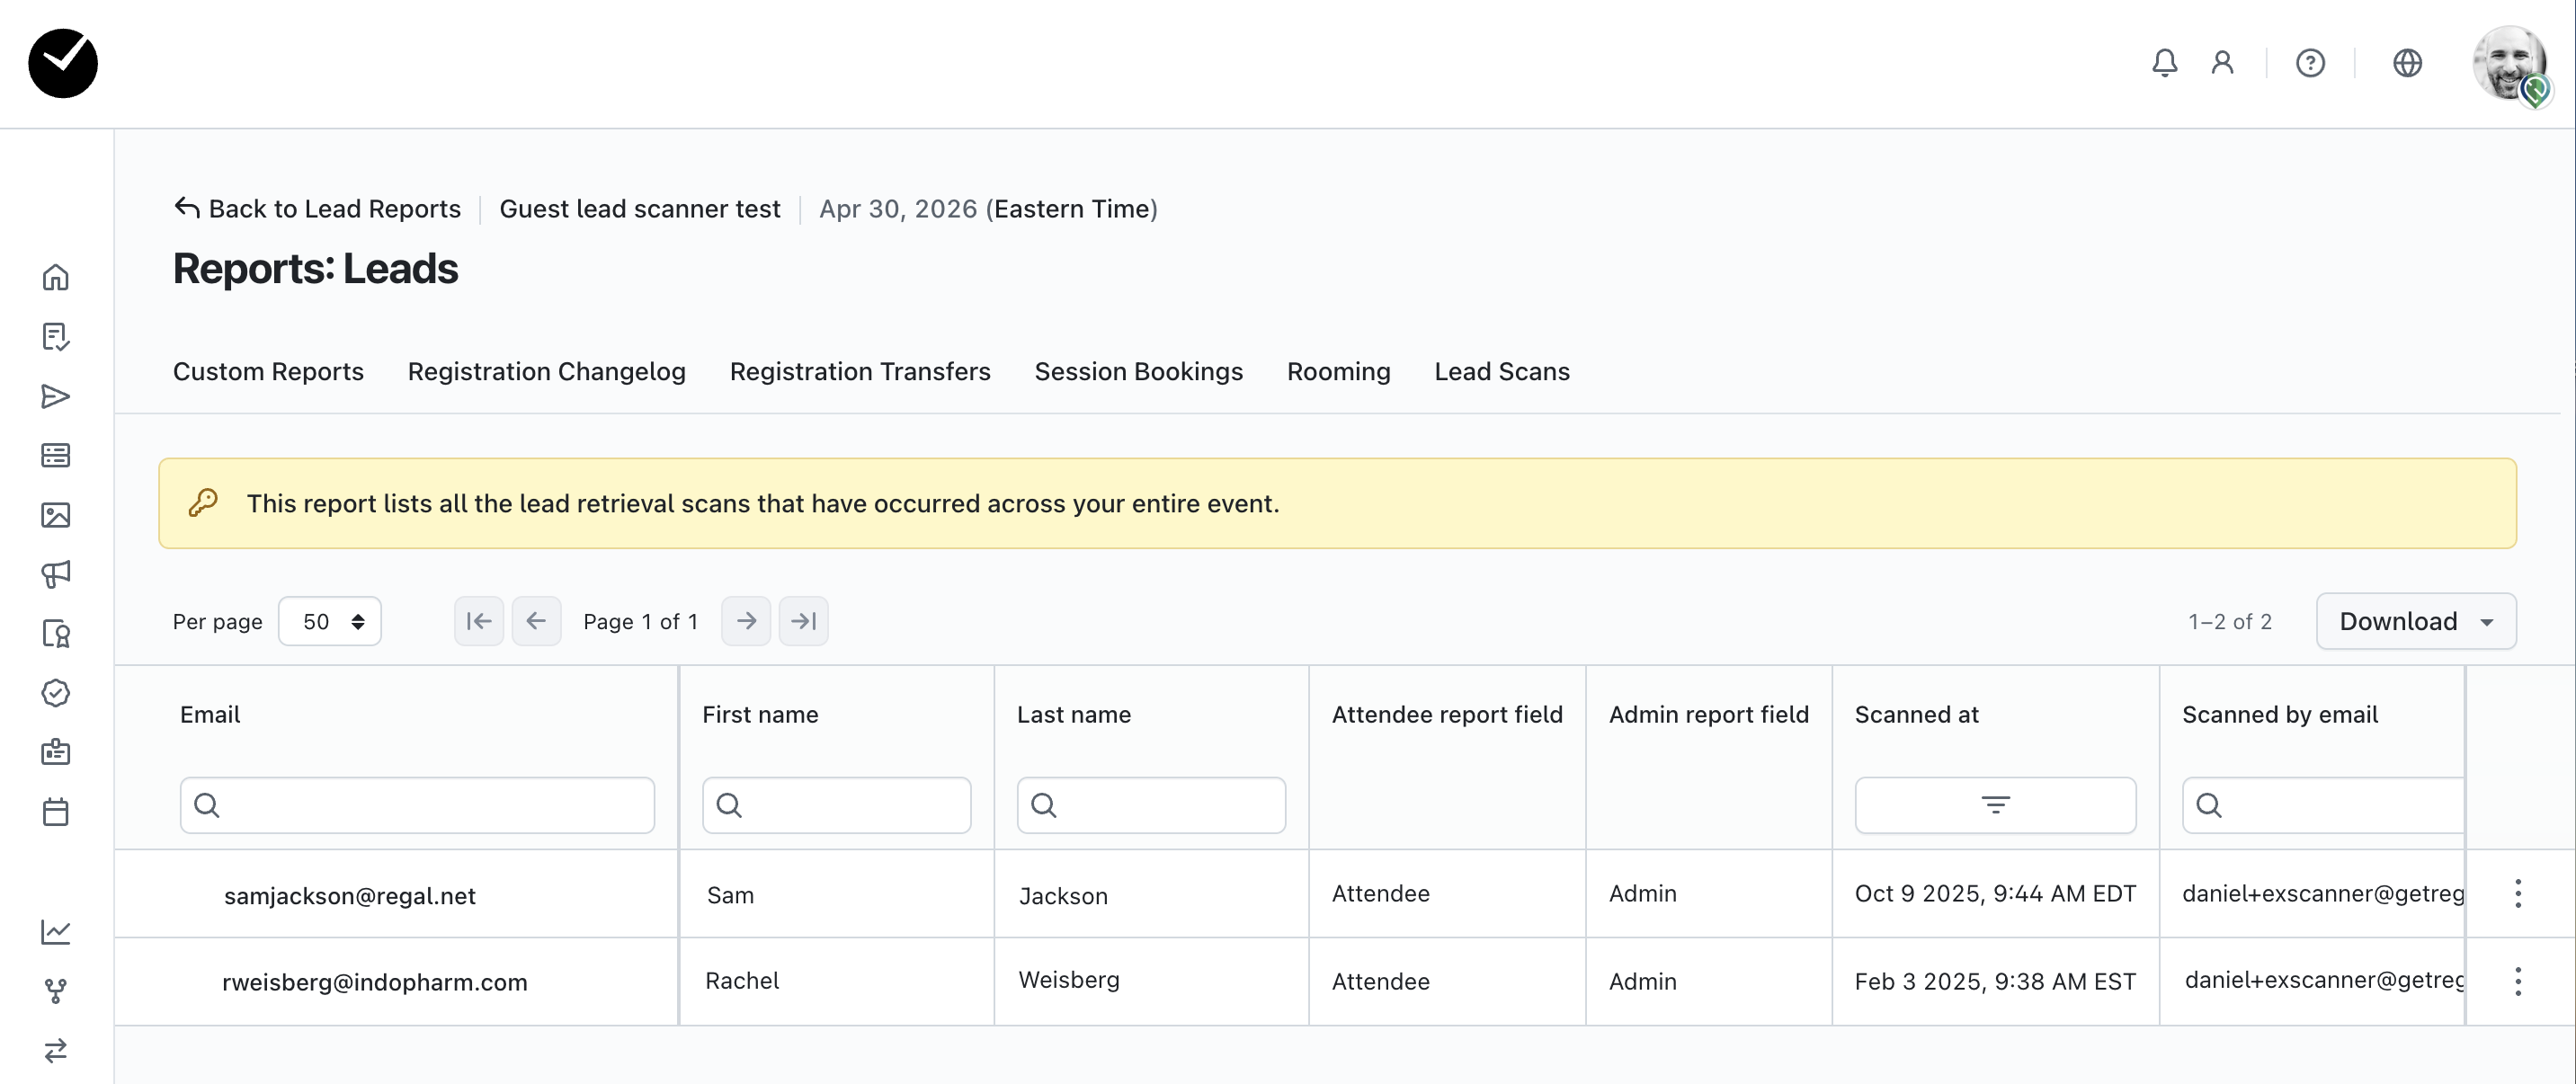Click the Email search input field

tap(417, 805)
